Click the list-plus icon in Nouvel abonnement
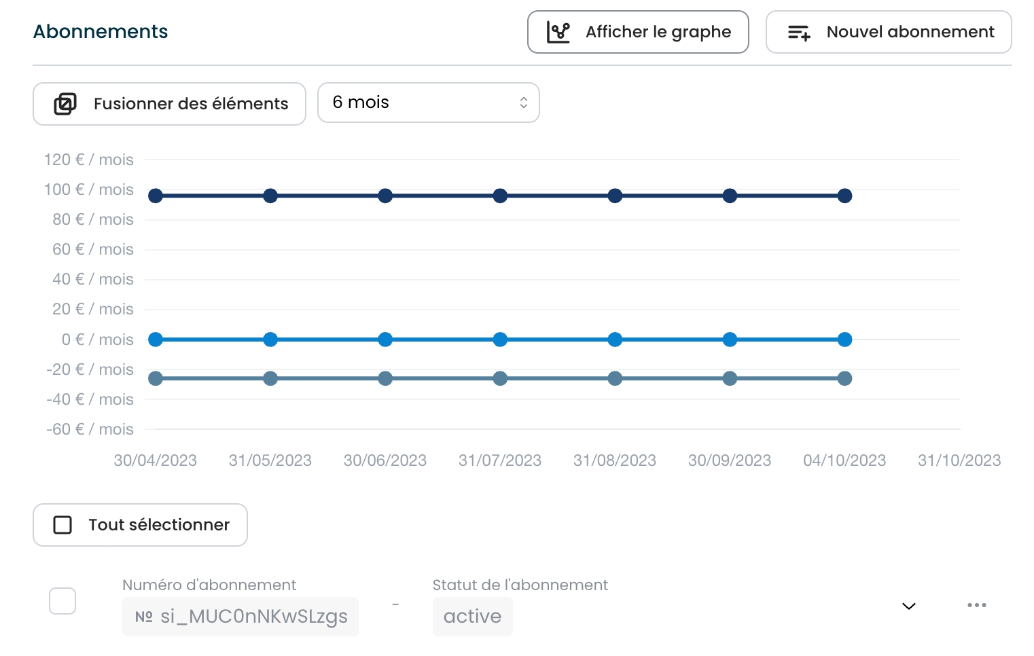This screenshot has height=656, width=1034. (799, 32)
